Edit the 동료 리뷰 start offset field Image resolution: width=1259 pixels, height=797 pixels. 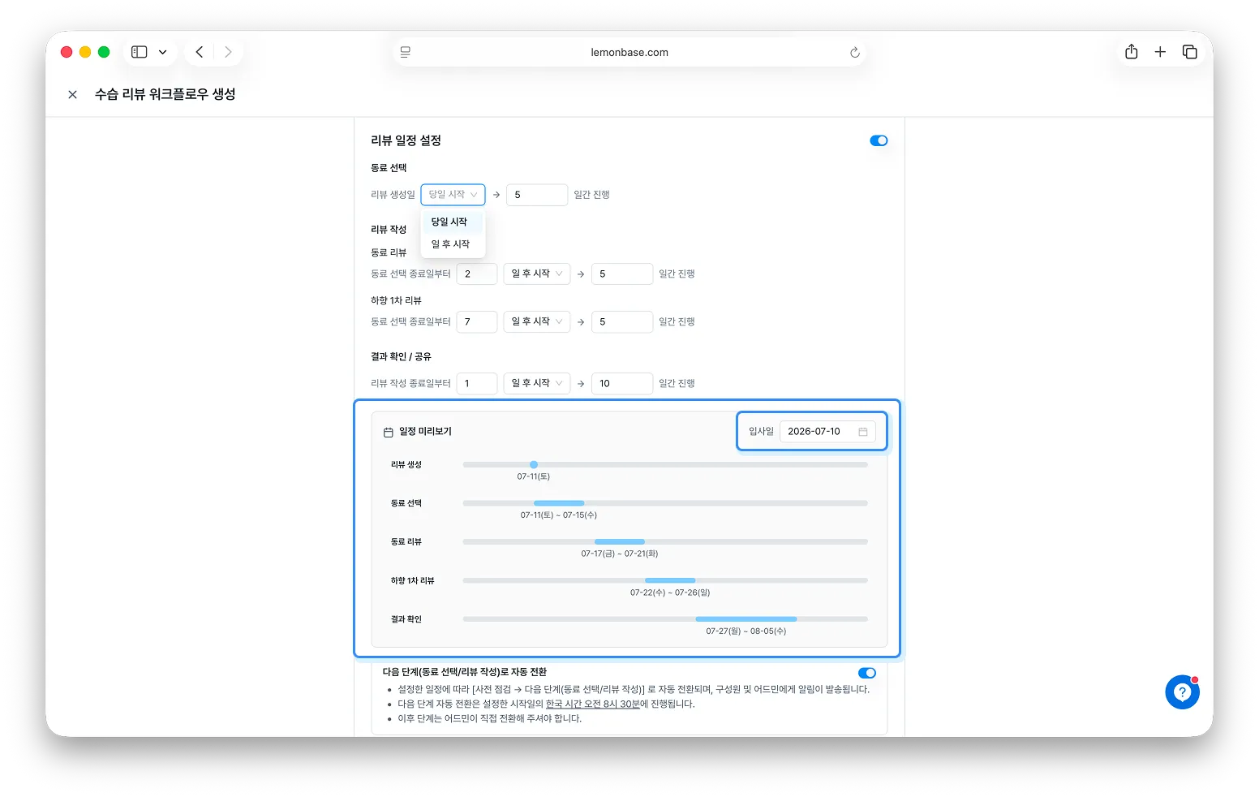477,274
